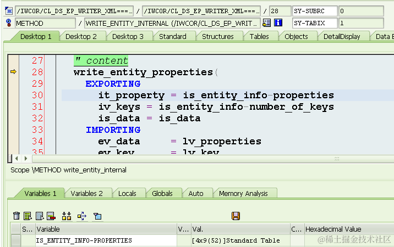This screenshot has height=247, width=394.
Task: Click the blue branching arrow icon
Action: (x=82, y=216)
